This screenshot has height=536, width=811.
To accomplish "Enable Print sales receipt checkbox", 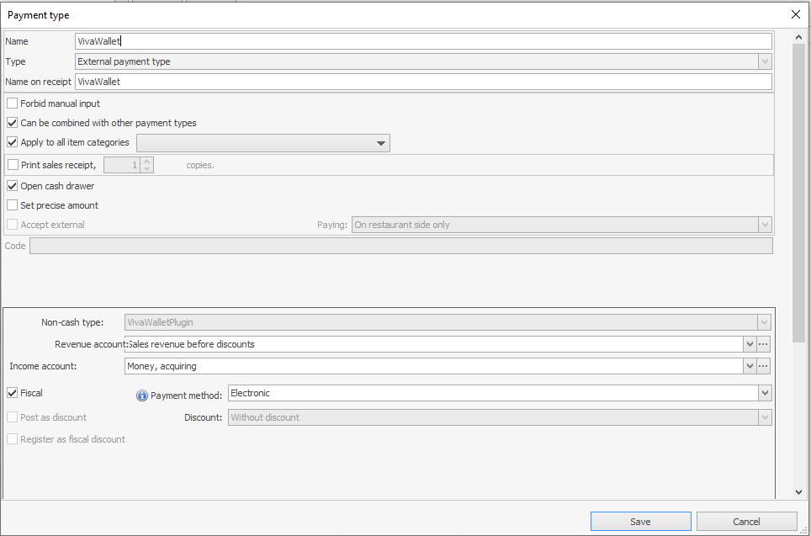I will [13, 165].
